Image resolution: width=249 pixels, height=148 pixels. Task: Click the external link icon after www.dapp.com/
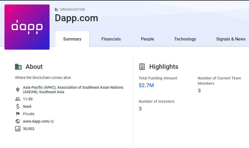(x=52, y=122)
